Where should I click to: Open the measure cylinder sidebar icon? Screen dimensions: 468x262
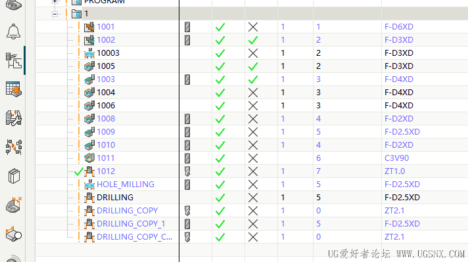click(x=14, y=234)
